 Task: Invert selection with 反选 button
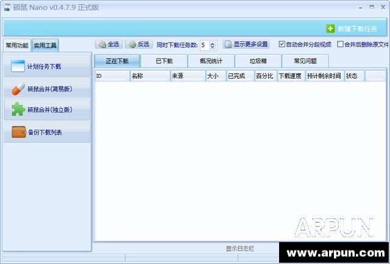pos(139,45)
